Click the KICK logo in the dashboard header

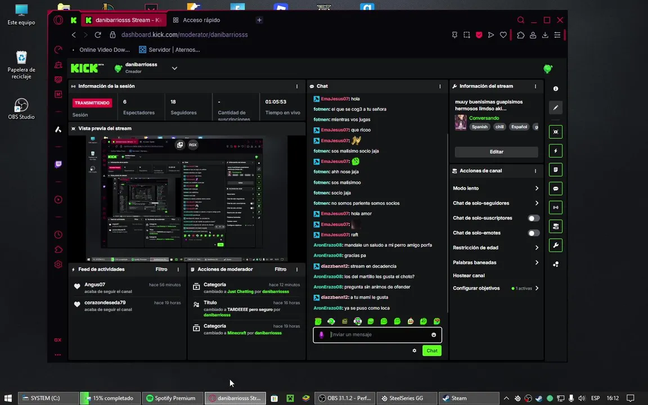pyautogui.click(x=87, y=68)
